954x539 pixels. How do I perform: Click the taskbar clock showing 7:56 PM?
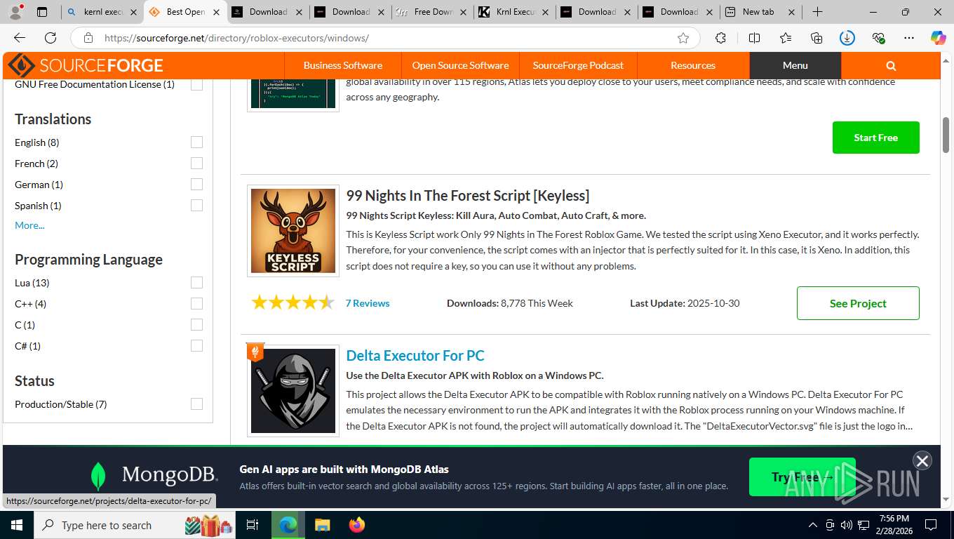[x=894, y=525]
